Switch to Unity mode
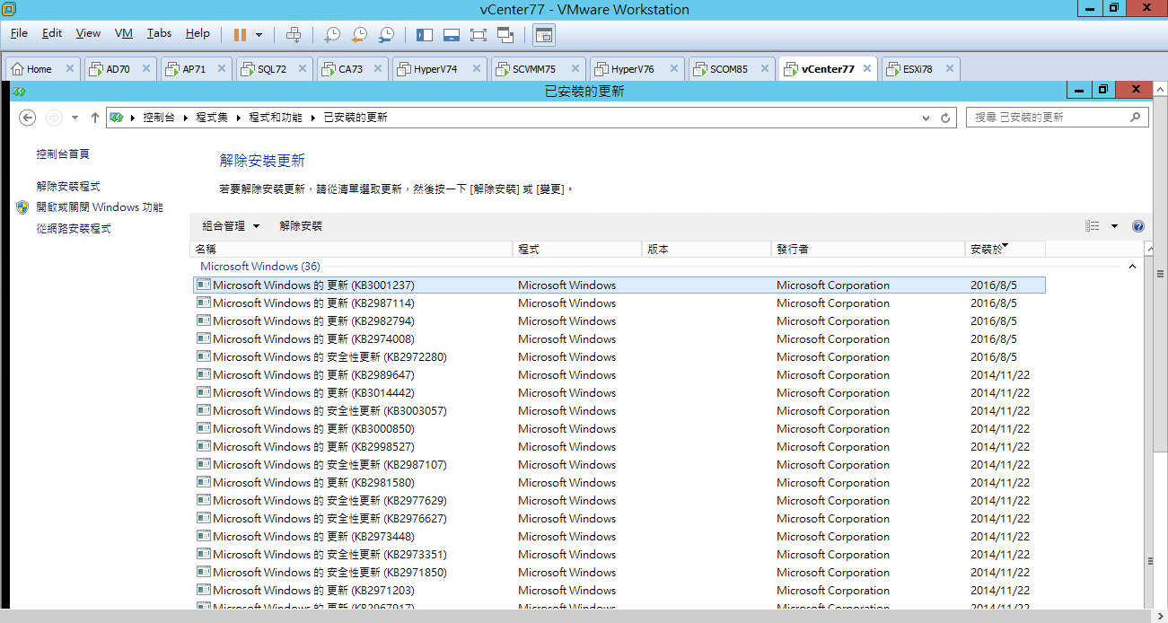1168x623 pixels. tap(505, 35)
